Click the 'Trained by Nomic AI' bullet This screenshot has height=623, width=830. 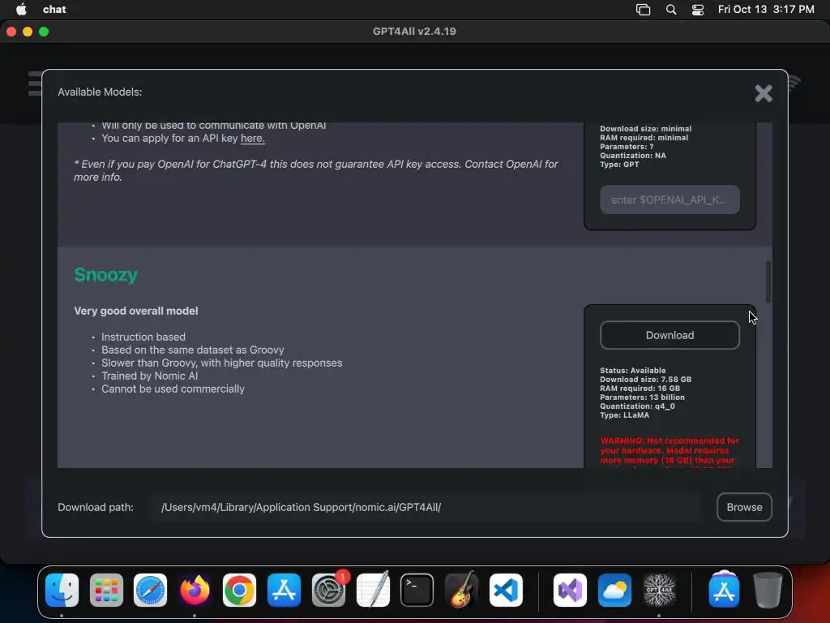(x=150, y=376)
